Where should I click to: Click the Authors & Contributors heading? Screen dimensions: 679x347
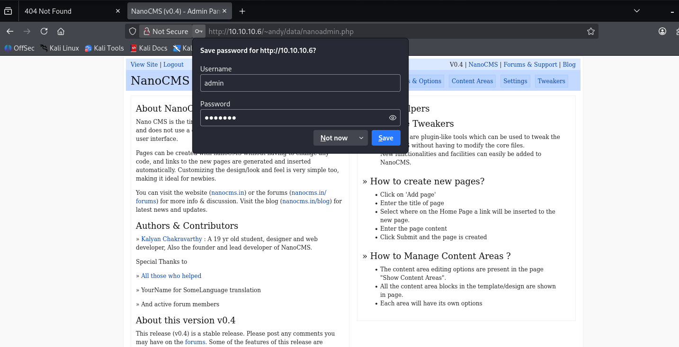[187, 226]
